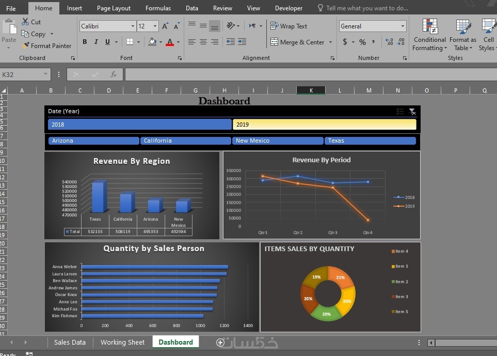Screen dimensions: 497x356
Task: Toggle Italic formatting
Action: point(96,42)
